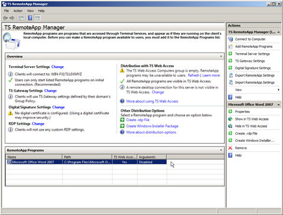Click the Create .rdp File icon in Actions pane
The width and height of the screenshot is (283, 215).
point(231,133)
